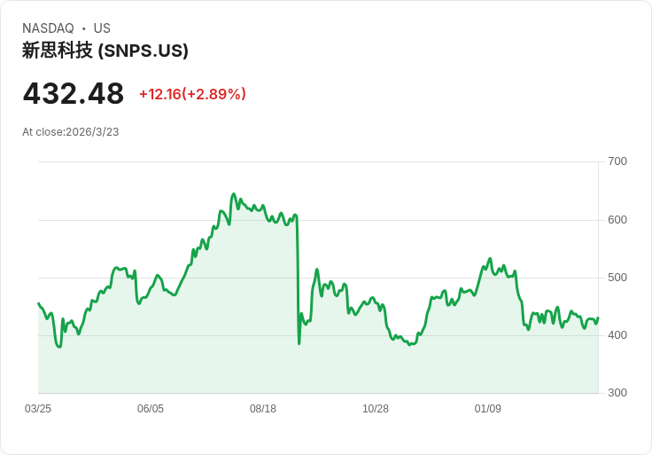Click the 10/28 date axis label
The height and width of the screenshot is (455, 652).
coord(376,409)
